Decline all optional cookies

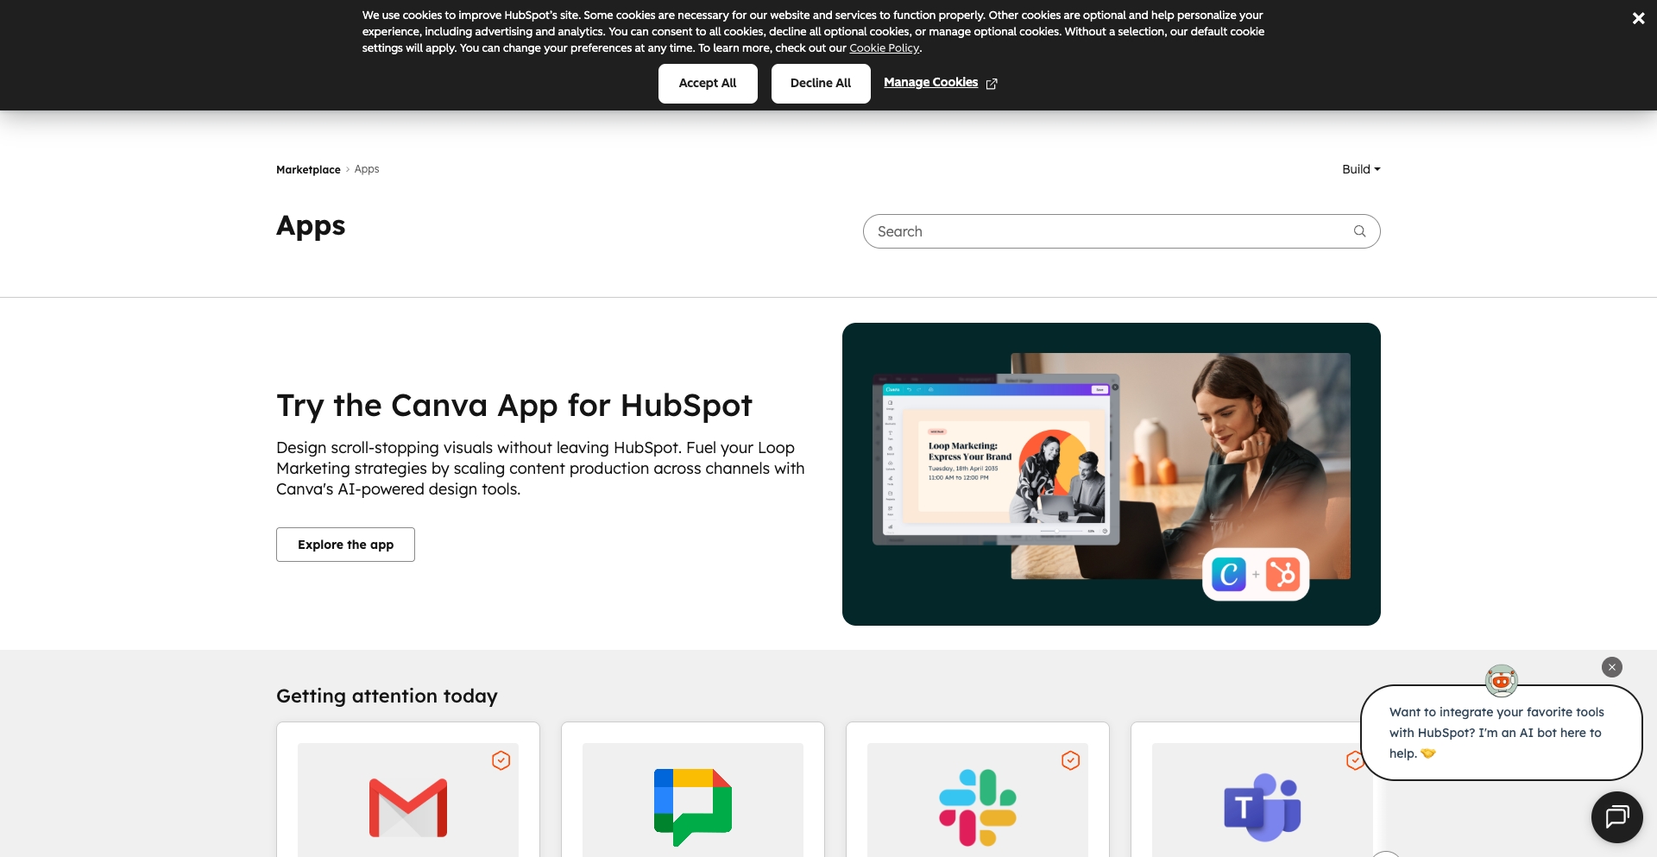pyautogui.click(x=821, y=83)
